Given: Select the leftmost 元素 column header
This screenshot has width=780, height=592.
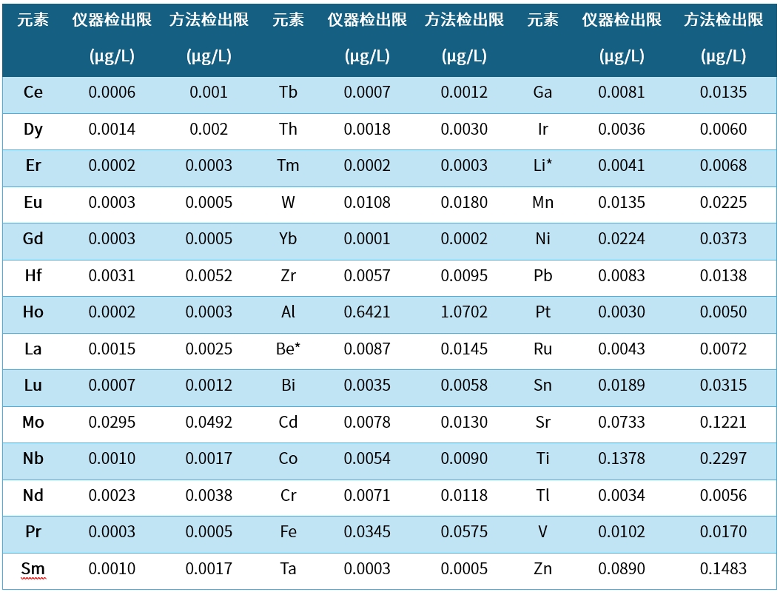Looking at the screenshot, I should pos(33,21).
